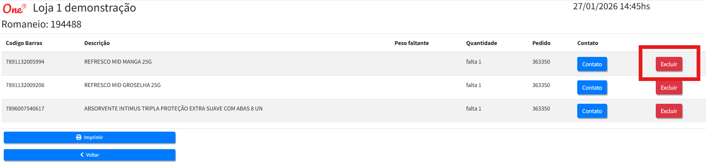
Task: Click barcode 7896007540617
Action: (25, 109)
